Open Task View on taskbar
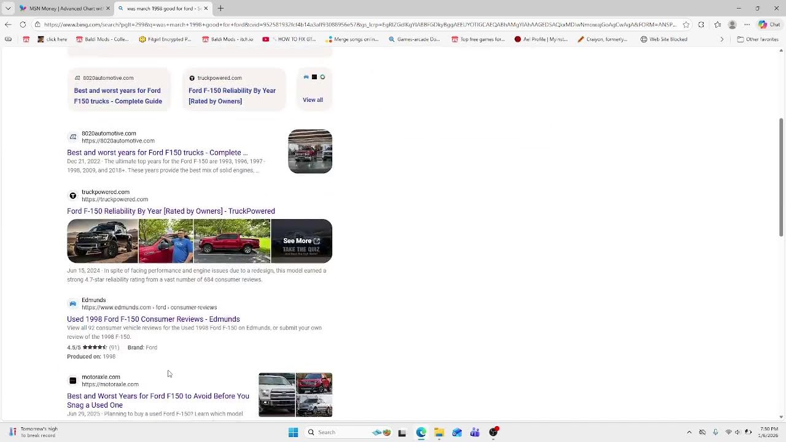The image size is (786, 442). 402,433
